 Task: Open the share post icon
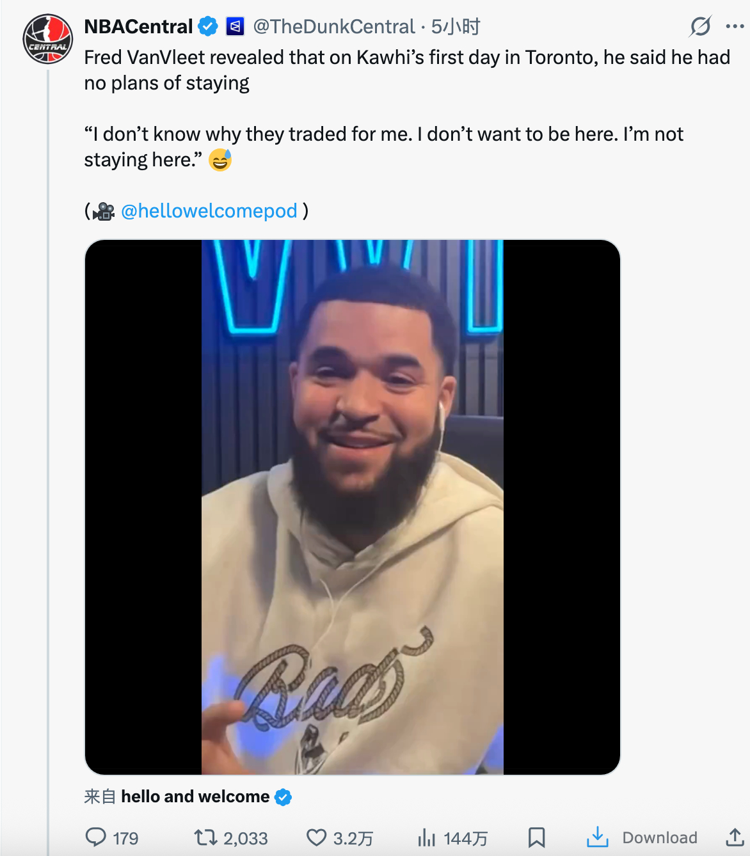pos(735,837)
